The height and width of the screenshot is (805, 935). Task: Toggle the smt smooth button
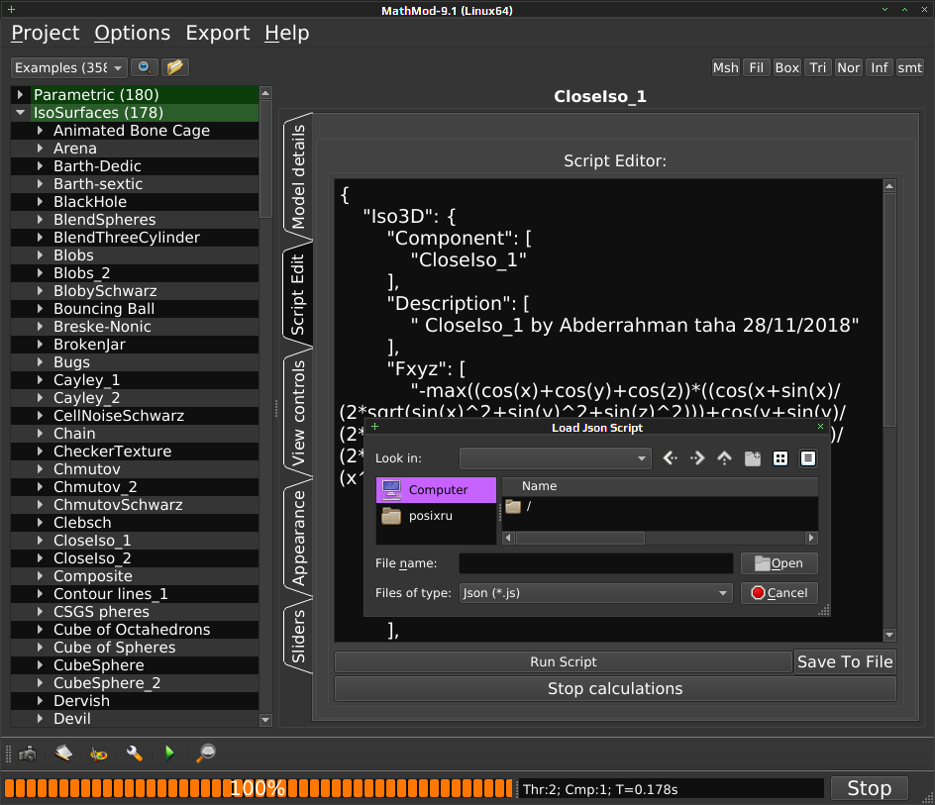pos(910,67)
